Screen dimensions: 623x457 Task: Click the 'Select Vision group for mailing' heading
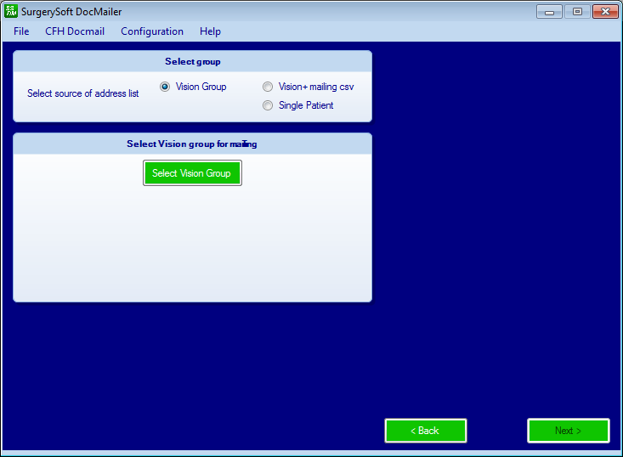[192, 144]
